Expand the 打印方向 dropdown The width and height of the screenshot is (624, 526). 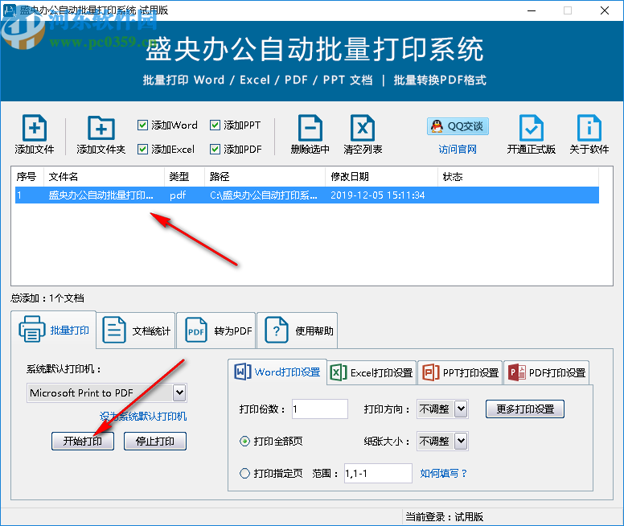click(461, 409)
